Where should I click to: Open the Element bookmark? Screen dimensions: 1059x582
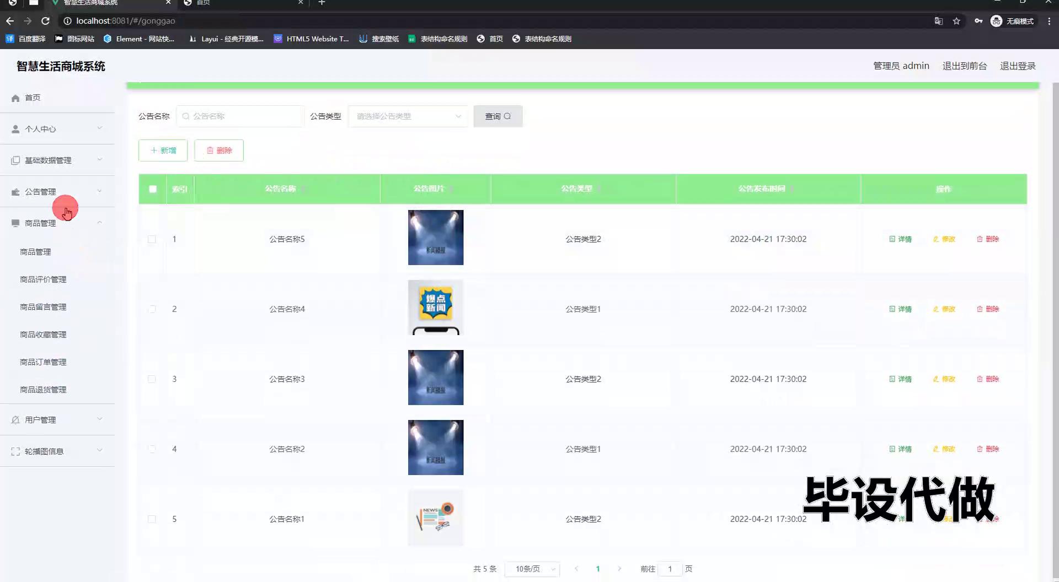pos(138,39)
